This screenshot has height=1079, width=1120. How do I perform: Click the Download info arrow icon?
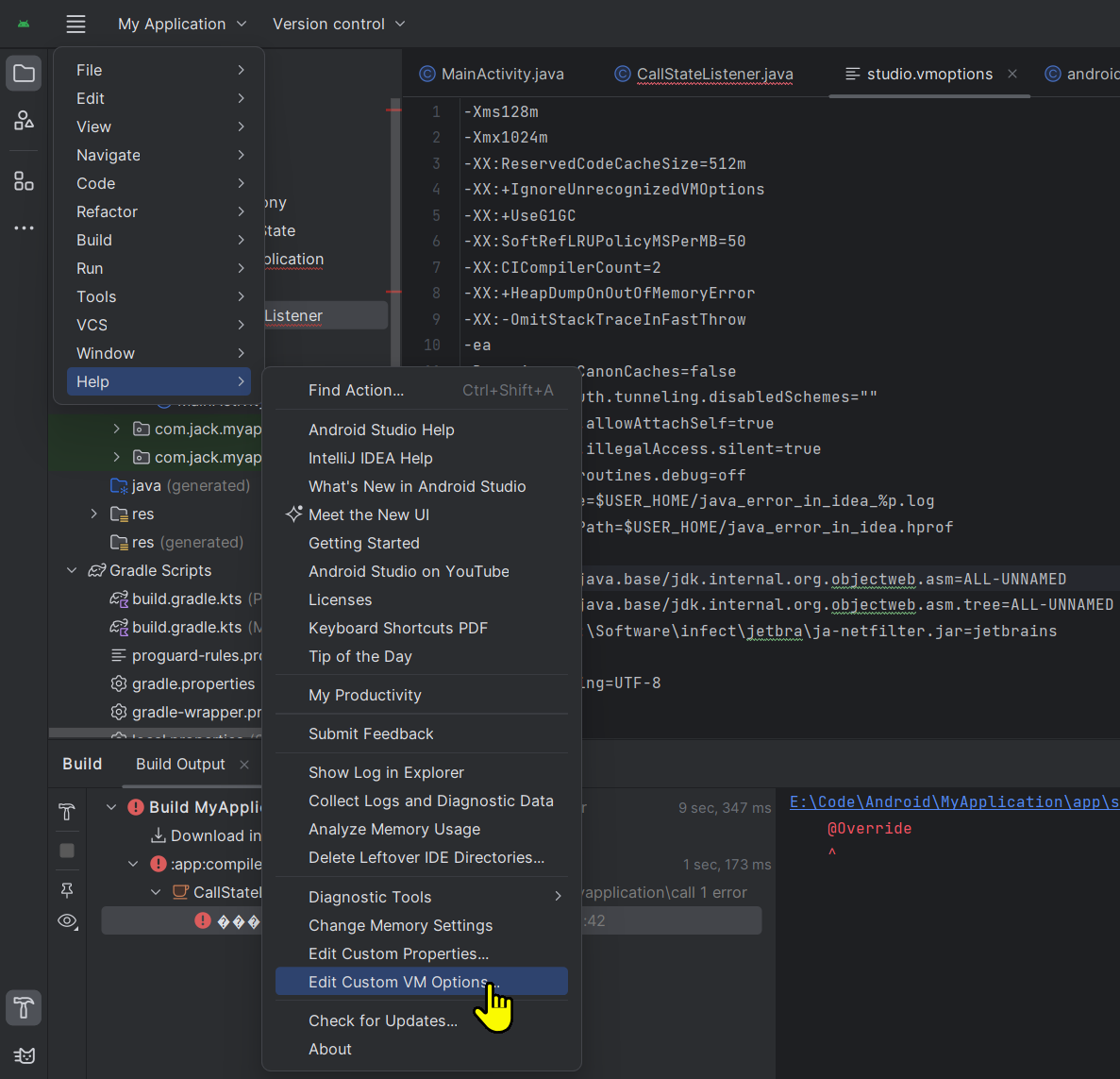[158, 835]
